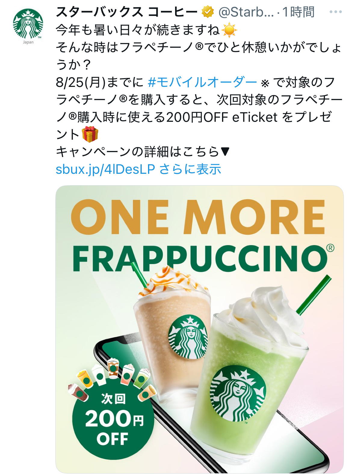Click the black down-triangle after こちら
The image size is (352, 476).
(x=225, y=152)
